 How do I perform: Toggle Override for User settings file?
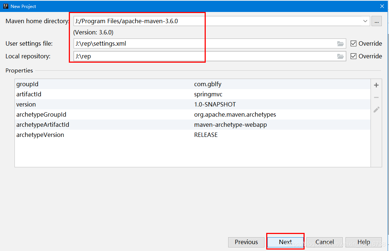[x=353, y=44]
